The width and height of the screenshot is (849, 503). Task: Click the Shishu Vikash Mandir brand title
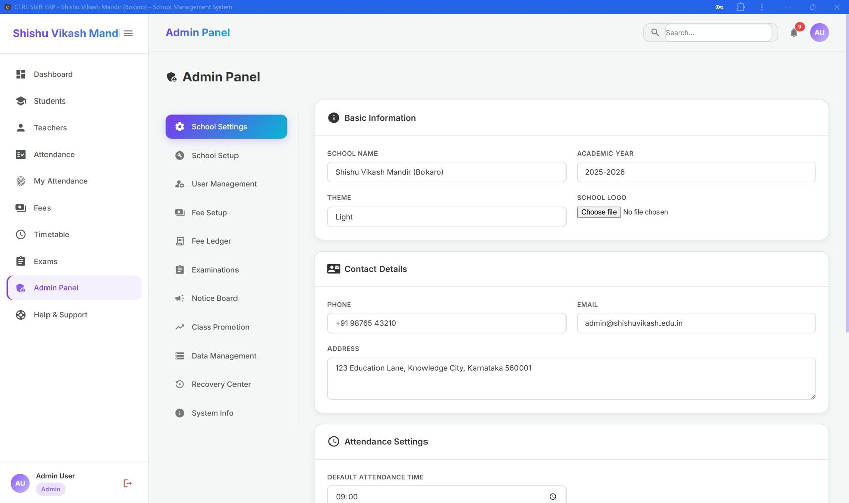[x=66, y=33]
